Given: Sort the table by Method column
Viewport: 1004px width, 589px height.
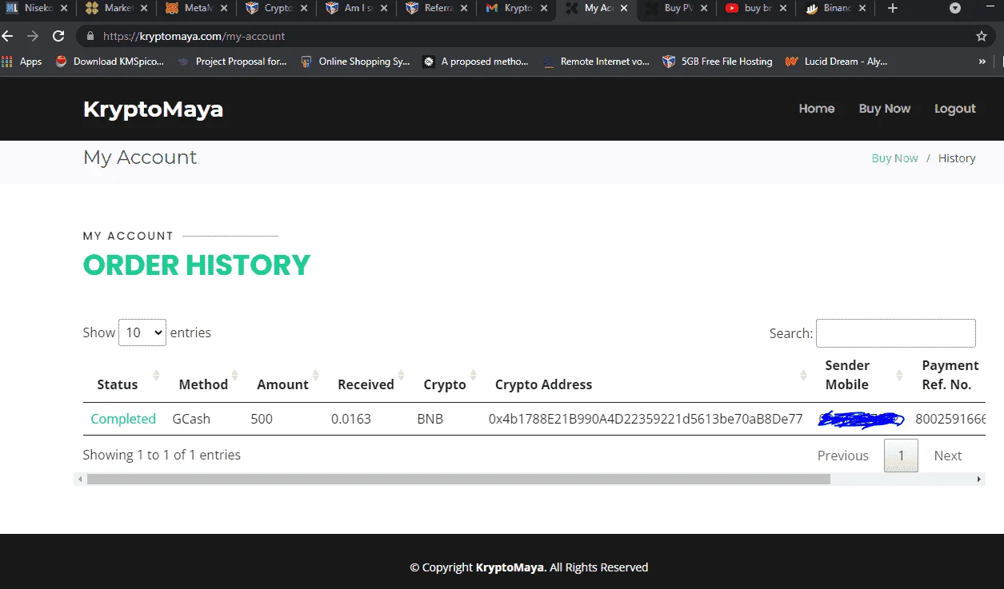Looking at the screenshot, I should [x=204, y=384].
